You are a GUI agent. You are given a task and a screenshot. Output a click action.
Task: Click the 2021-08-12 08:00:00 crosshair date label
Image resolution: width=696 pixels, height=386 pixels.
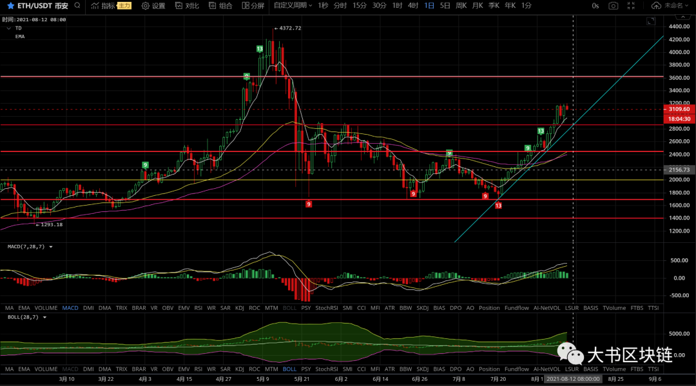pos(573,379)
